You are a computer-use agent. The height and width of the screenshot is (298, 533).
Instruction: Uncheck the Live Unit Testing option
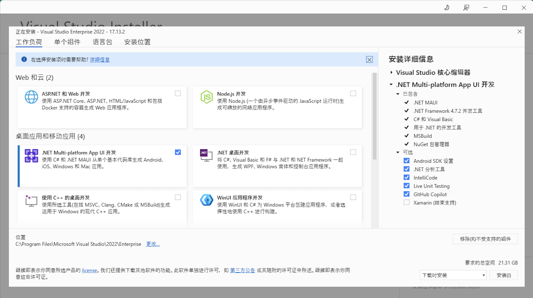pyautogui.click(x=406, y=186)
